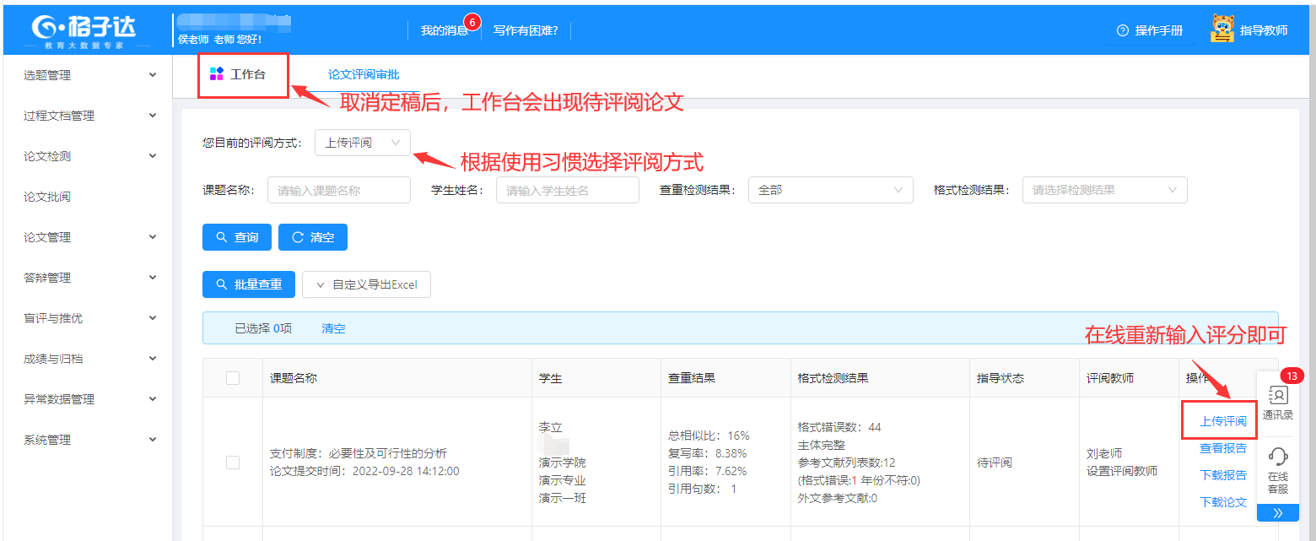Open the 查重检测结果 dropdown
Viewport: 1316px width, 541px height.
[830, 190]
